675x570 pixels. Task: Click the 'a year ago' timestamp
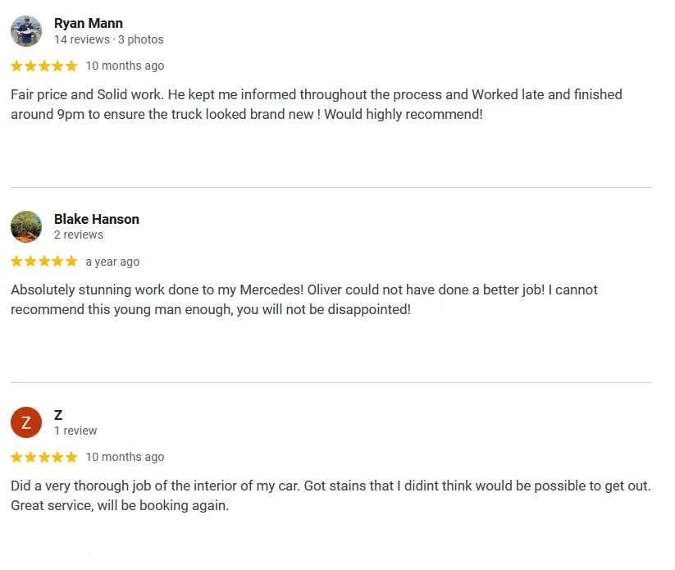coord(112,262)
